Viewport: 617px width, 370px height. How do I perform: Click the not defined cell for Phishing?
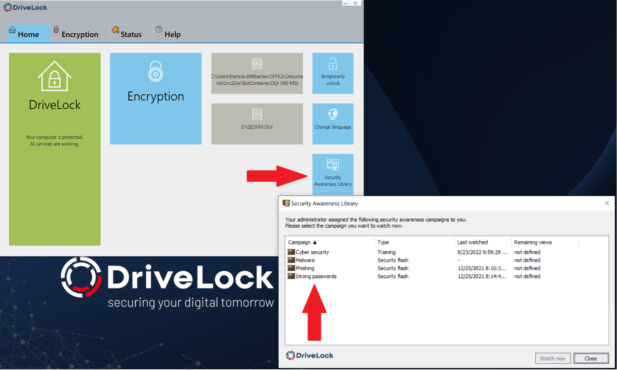coord(527,268)
